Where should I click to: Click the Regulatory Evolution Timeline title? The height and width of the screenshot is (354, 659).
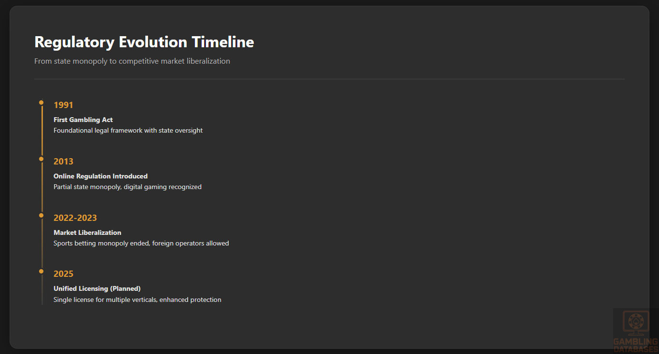144,42
